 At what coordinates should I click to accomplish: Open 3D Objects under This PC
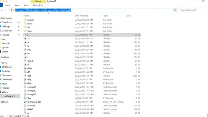(7, 67)
